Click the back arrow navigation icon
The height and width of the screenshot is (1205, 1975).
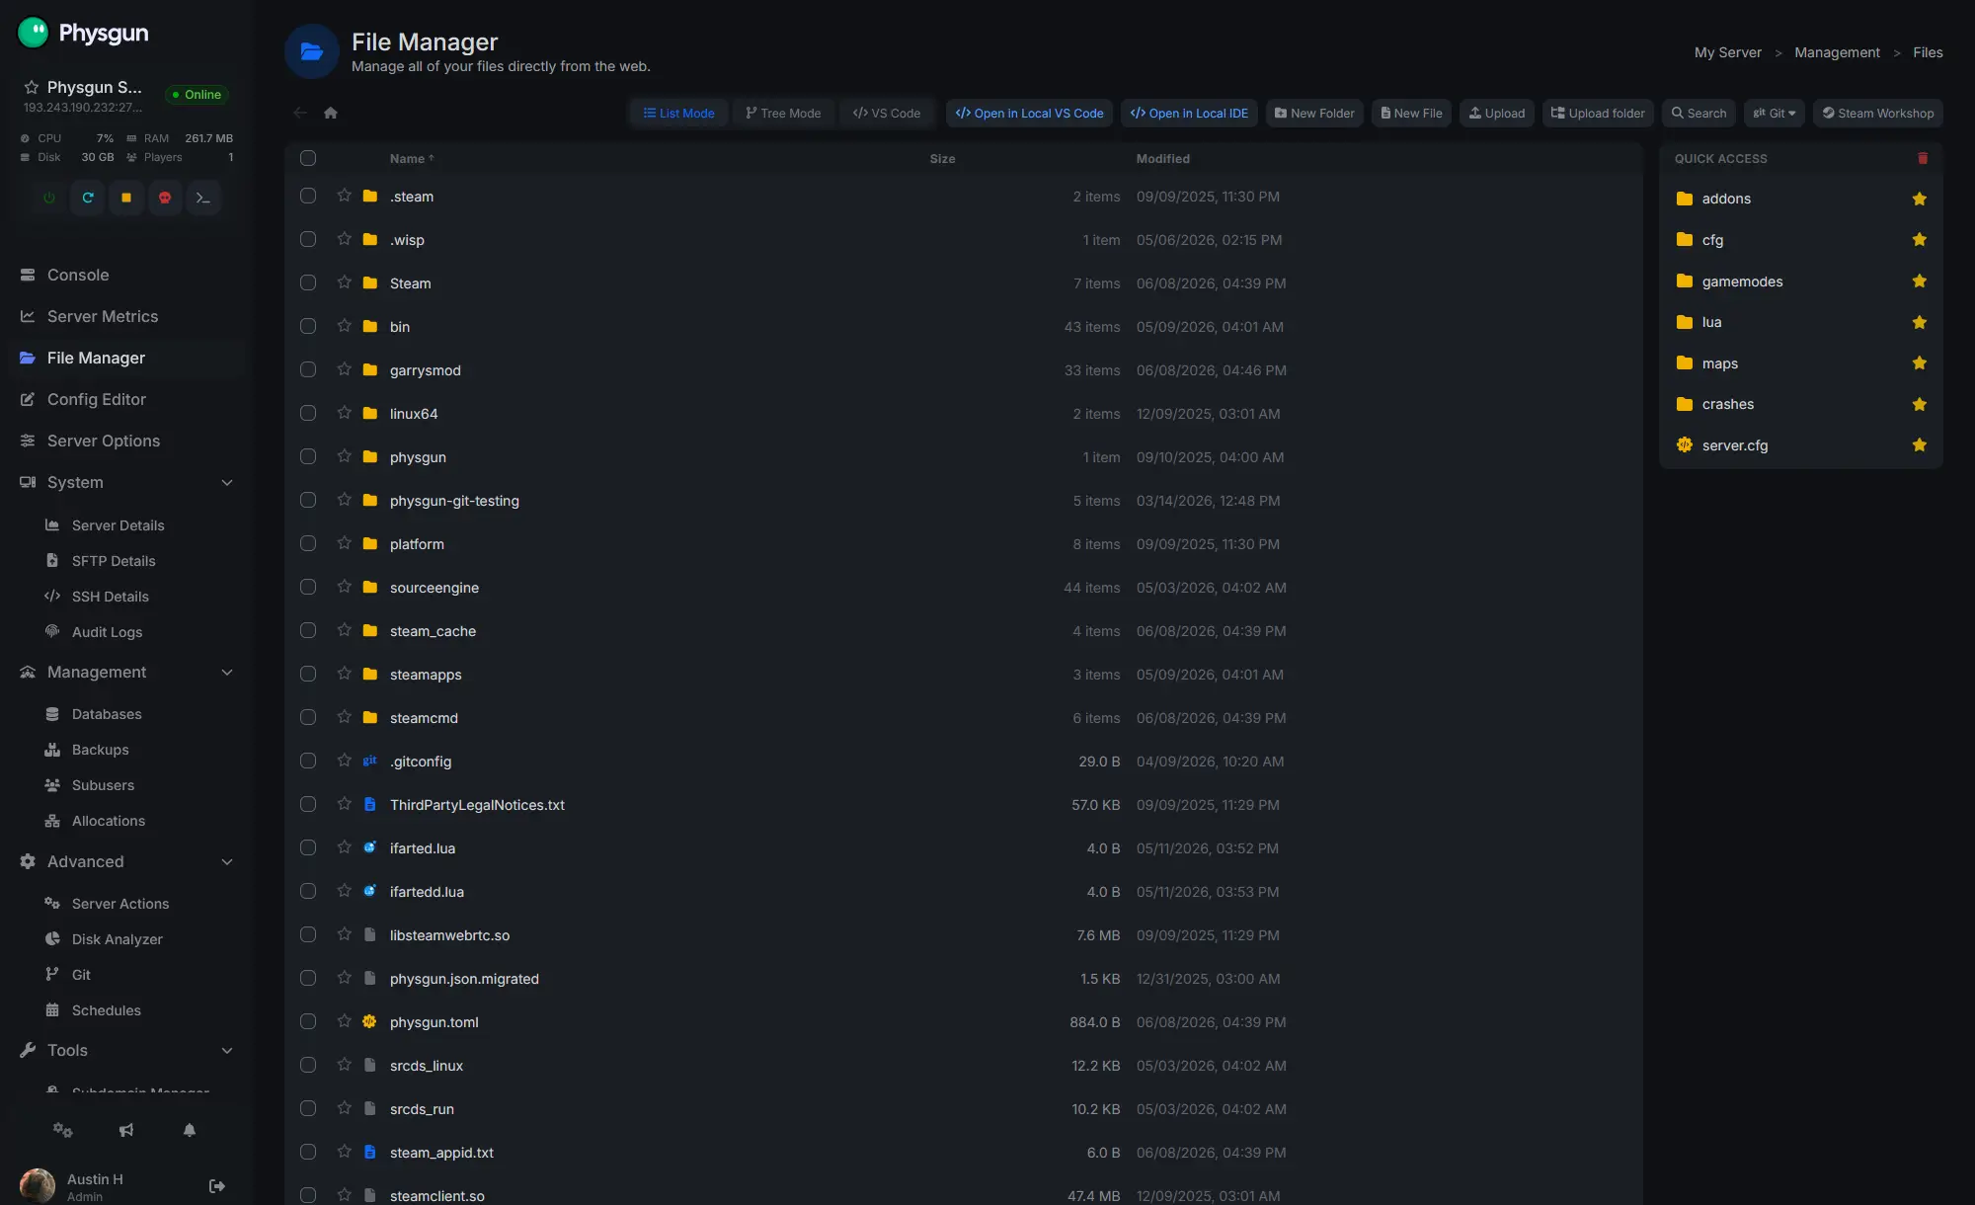[300, 113]
